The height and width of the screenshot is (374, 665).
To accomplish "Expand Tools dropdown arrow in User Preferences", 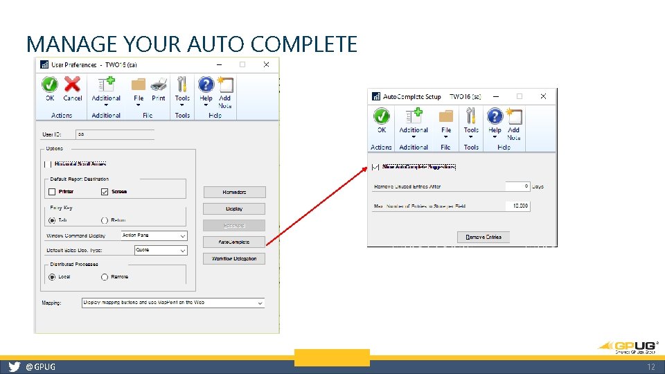I will point(182,105).
